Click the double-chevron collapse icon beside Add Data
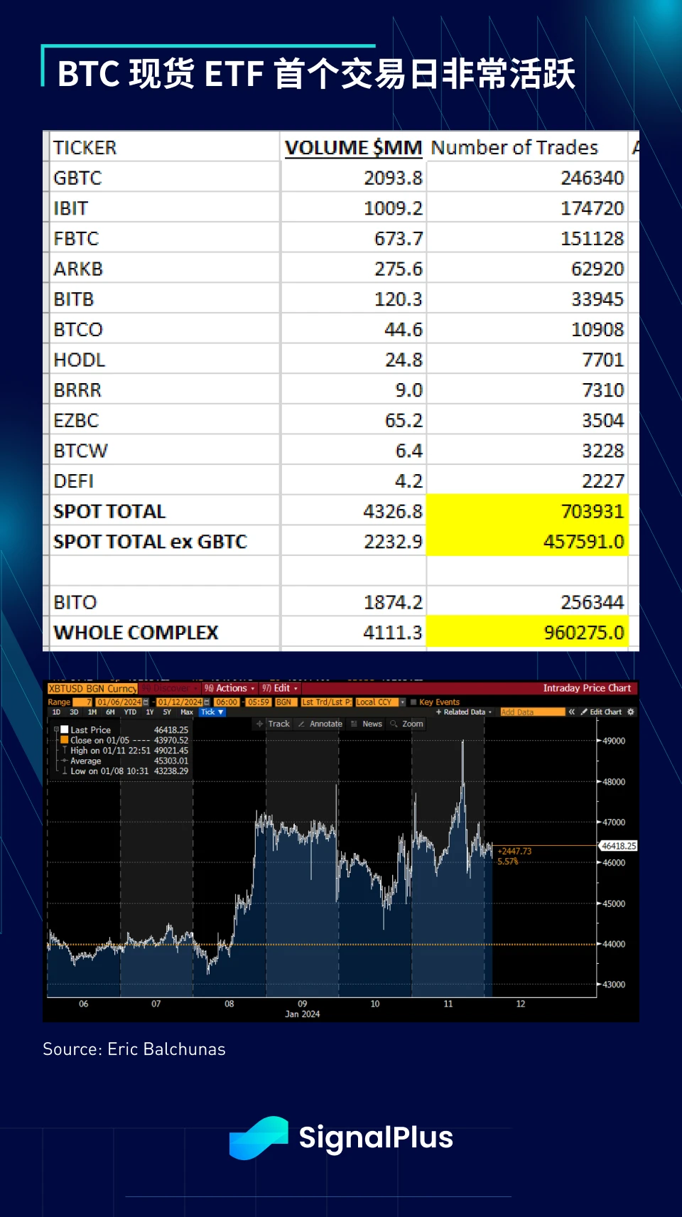The height and width of the screenshot is (1217, 682). 571,712
